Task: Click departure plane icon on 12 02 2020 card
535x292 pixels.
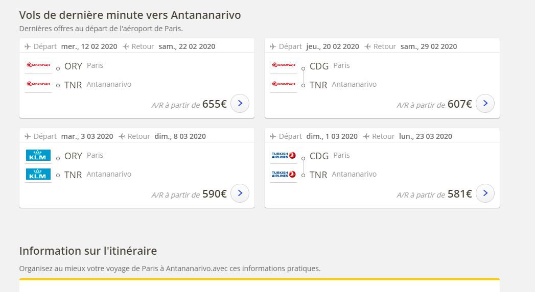Action: point(28,46)
